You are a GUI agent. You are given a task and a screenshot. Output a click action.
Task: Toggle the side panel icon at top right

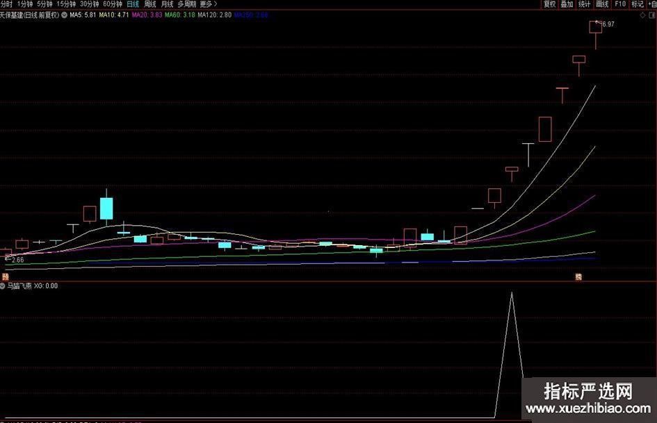click(652, 15)
